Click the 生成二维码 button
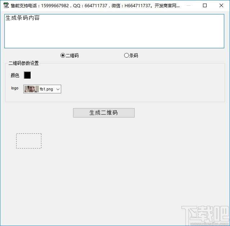This screenshot has width=230, height=226. click(x=104, y=113)
